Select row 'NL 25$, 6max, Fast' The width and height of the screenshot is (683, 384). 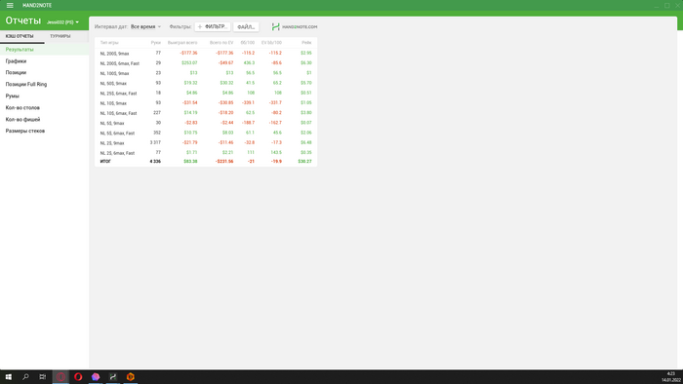206,93
